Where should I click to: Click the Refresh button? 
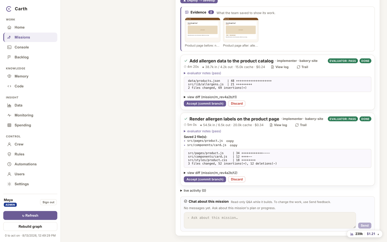[x=30, y=215]
